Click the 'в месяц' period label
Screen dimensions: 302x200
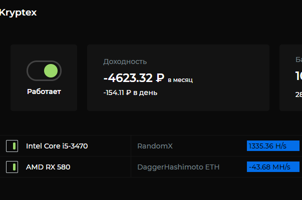click(180, 79)
